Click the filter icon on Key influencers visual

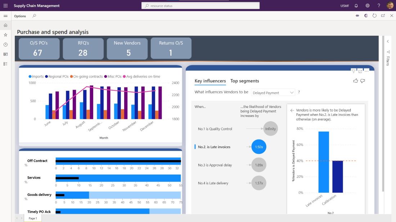click(x=353, y=71)
